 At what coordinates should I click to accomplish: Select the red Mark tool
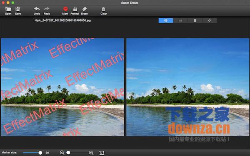click(65, 11)
